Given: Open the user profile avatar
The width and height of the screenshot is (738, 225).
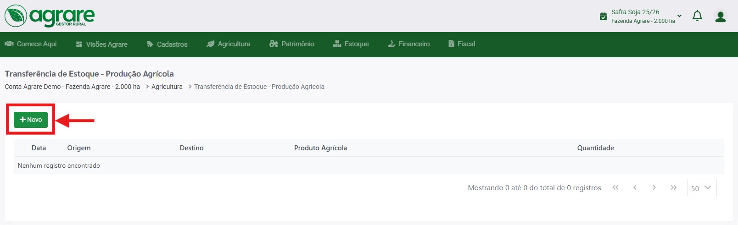Looking at the screenshot, I should coord(721,16).
